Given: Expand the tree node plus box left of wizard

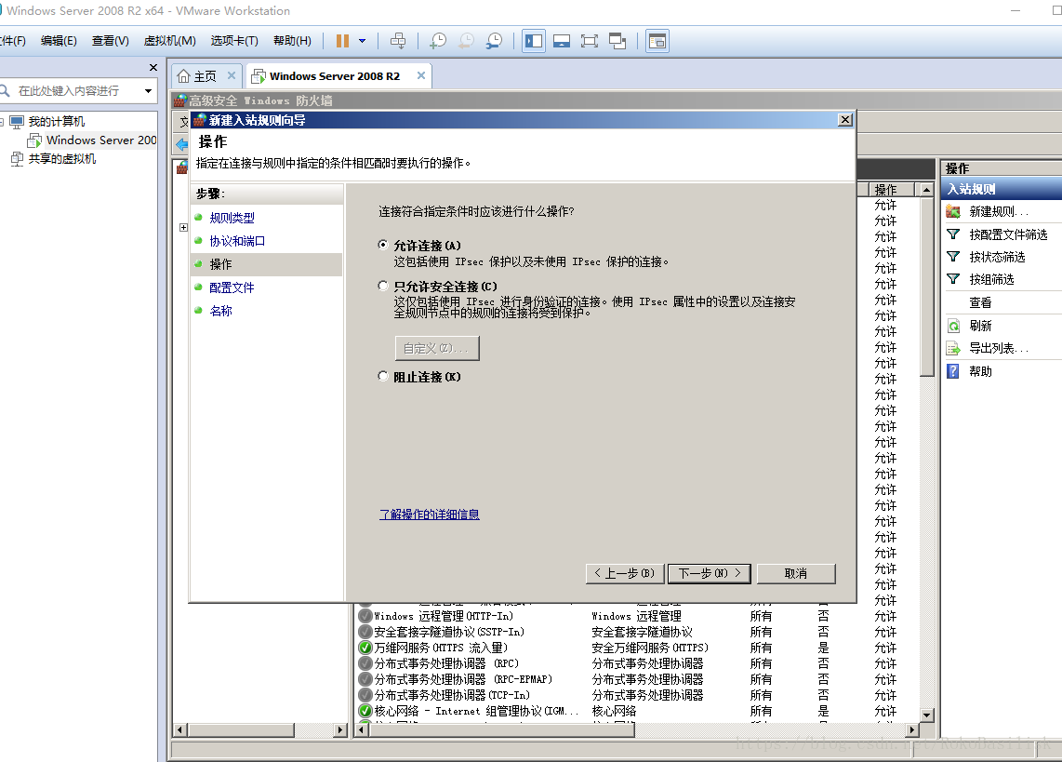Looking at the screenshot, I should (x=183, y=228).
